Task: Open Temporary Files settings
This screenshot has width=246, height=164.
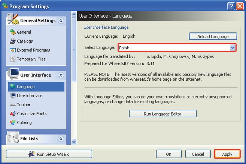Action: click(31, 59)
